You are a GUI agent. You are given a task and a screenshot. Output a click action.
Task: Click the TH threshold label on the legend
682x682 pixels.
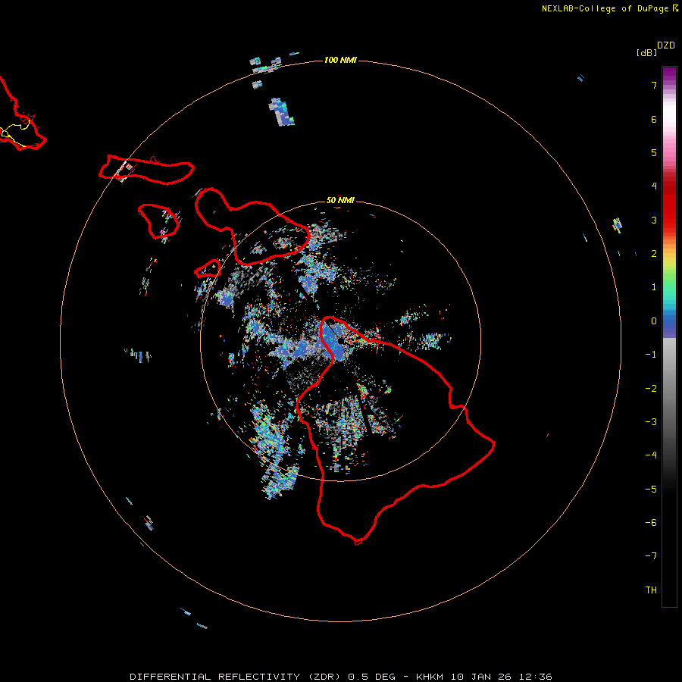pos(651,590)
